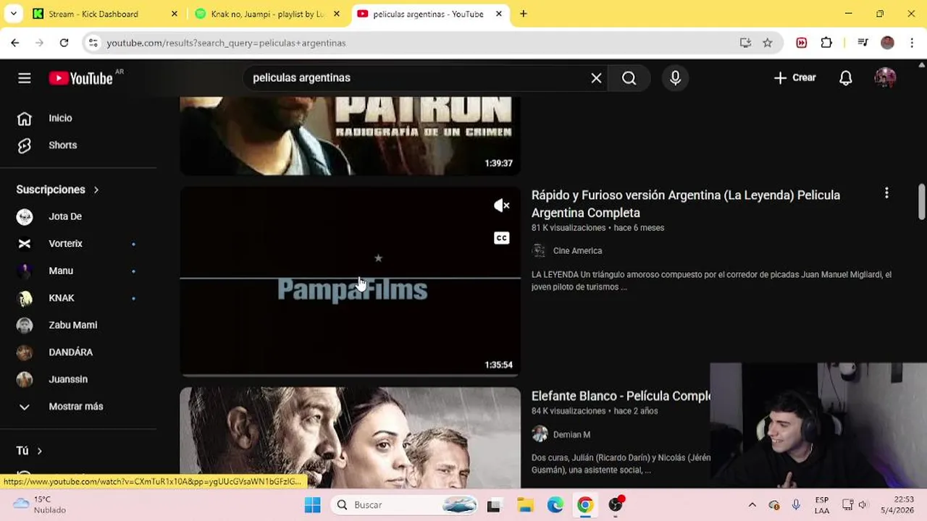Click the taskbar Buscar search box
This screenshot has height=521, width=927.
click(x=405, y=505)
